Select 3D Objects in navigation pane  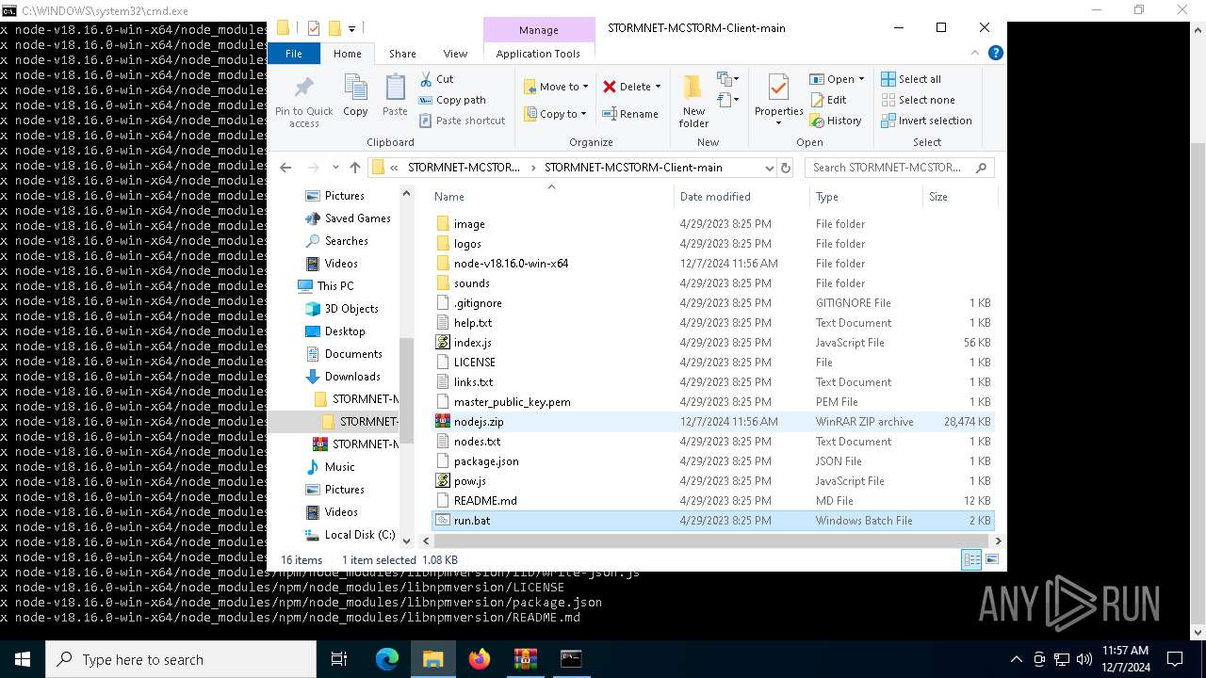pyautogui.click(x=351, y=309)
